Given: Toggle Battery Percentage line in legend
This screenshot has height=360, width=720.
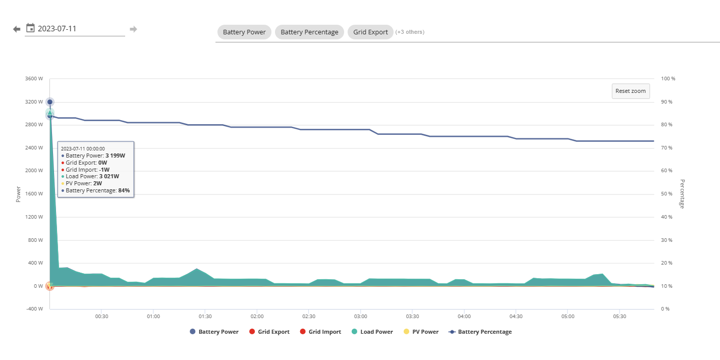Looking at the screenshot, I should [x=479, y=332].
